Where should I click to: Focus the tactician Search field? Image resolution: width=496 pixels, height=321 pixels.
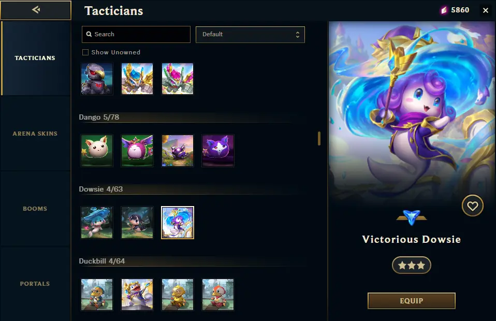(x=136, y=34)
